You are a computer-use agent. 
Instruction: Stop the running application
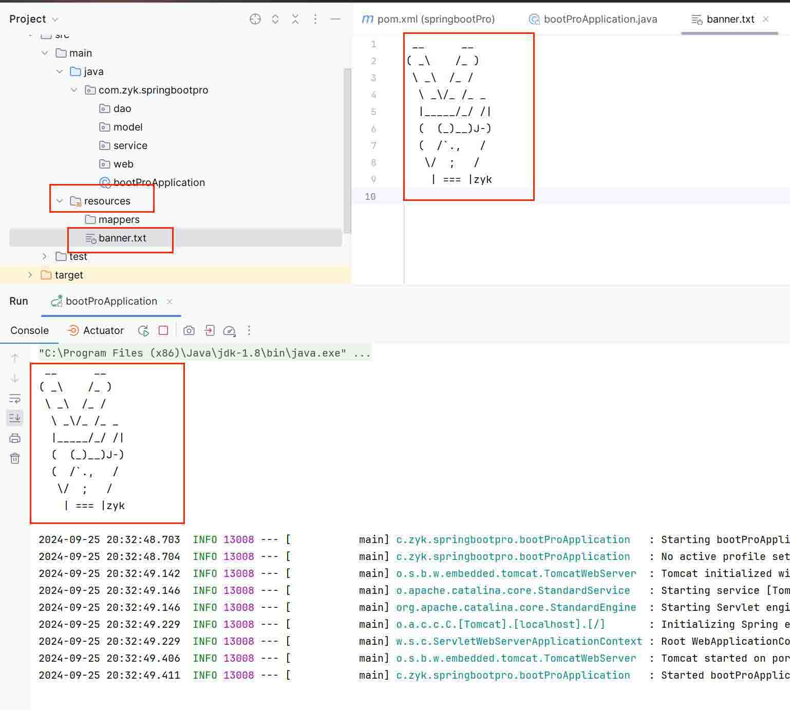point(163,330)
